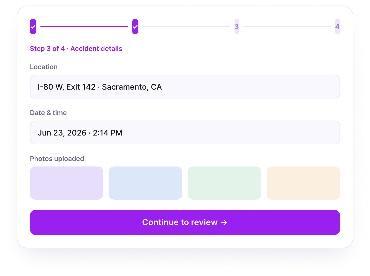The width and height of the screenshot is (370, 276).
Task: Open the light blue photo thumbnail
Action: point(145,183)
